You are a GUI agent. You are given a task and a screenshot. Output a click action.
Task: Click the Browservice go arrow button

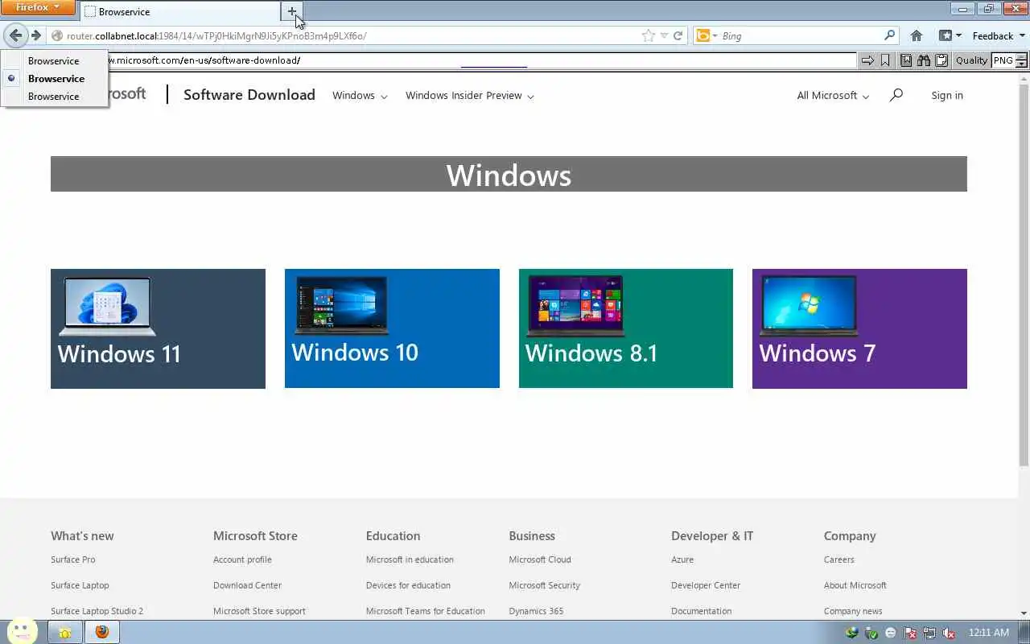pyautogui.click(x=867, y=60)
